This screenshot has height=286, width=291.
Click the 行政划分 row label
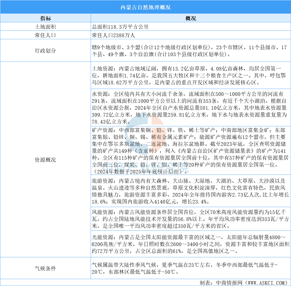click(x=45, y=50)
